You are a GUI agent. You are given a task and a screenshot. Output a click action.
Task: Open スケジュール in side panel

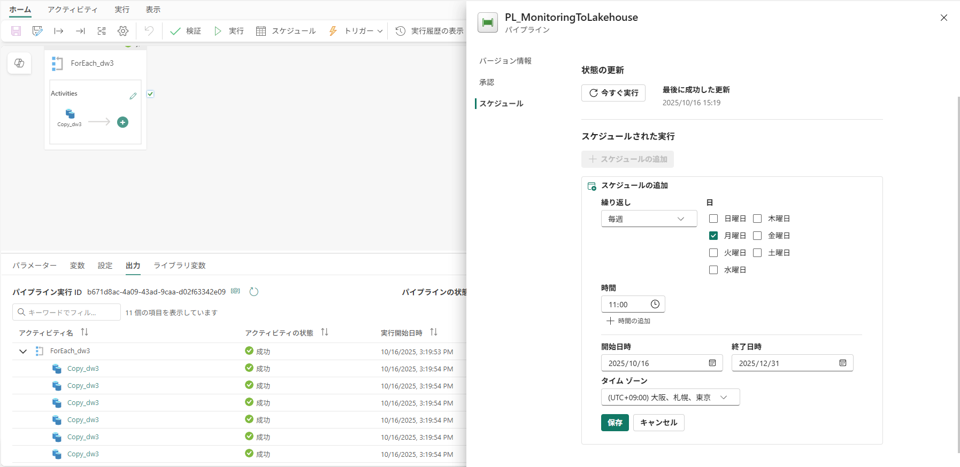(501, 104)
